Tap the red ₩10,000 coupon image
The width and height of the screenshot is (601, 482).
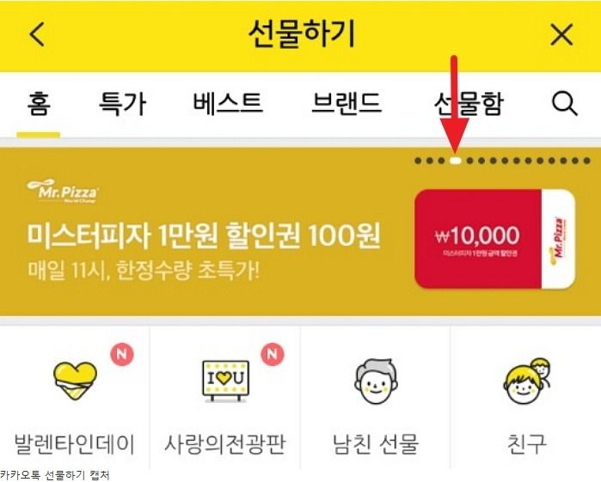tap(495, 239)
